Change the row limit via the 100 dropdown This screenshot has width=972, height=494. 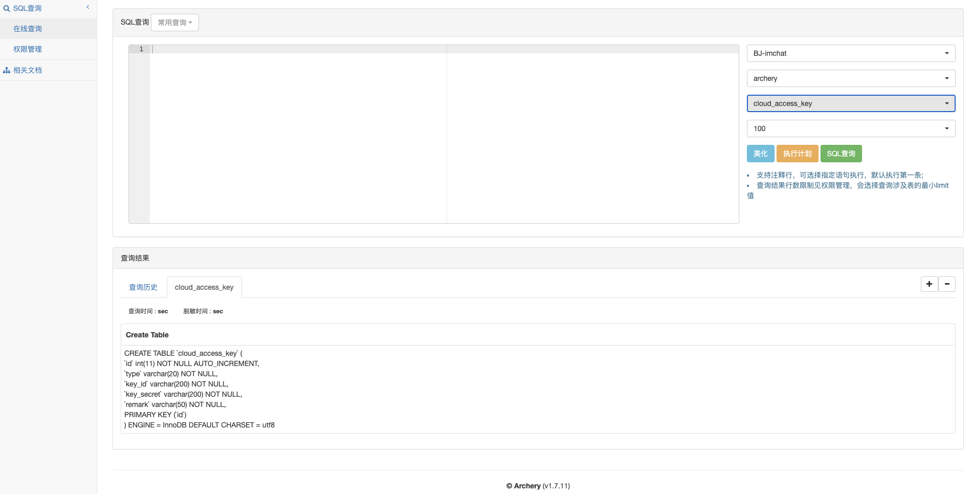click(x=850, y=128)
